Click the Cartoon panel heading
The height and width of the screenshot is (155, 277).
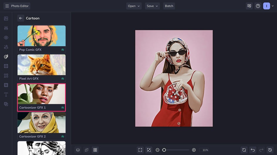pos(33,18)
